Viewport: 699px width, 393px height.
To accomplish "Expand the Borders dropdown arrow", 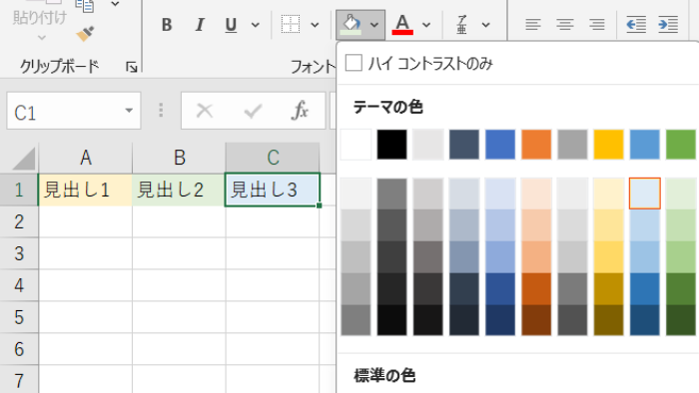I will (315, 25).
